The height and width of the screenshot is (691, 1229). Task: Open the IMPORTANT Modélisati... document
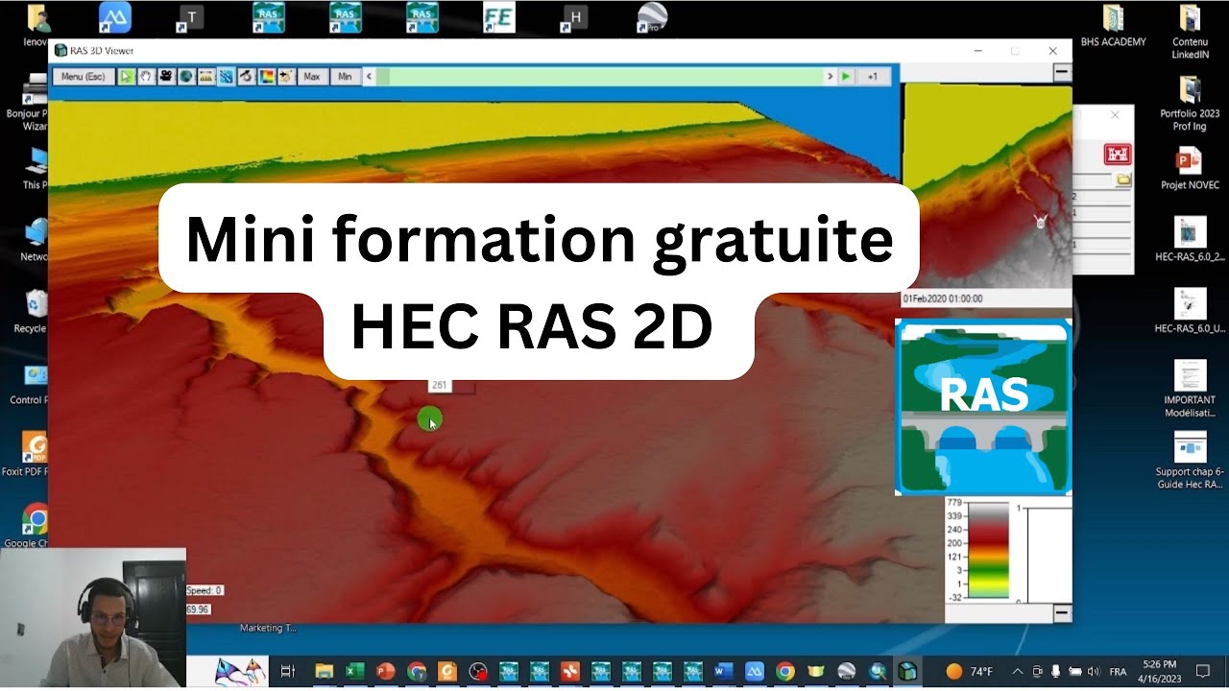point(1190,388)
